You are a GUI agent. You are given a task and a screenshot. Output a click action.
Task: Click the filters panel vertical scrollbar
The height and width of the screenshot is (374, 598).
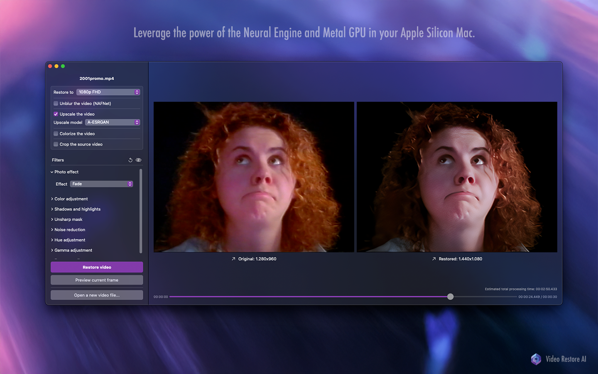click(x=141, y=211)
